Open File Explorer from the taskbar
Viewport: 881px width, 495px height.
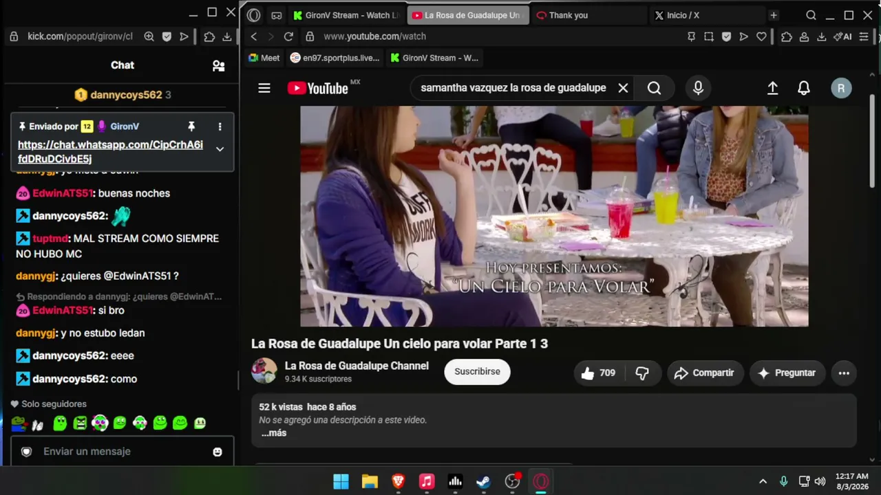tap(370, 481)
